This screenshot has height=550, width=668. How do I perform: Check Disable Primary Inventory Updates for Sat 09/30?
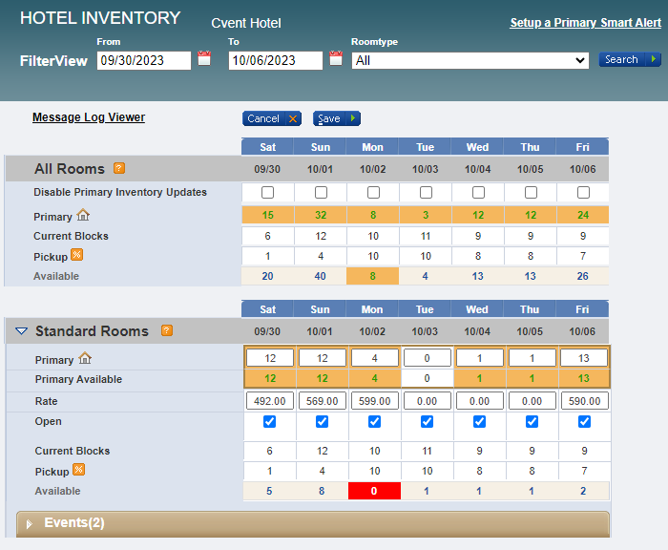(268, 193)
